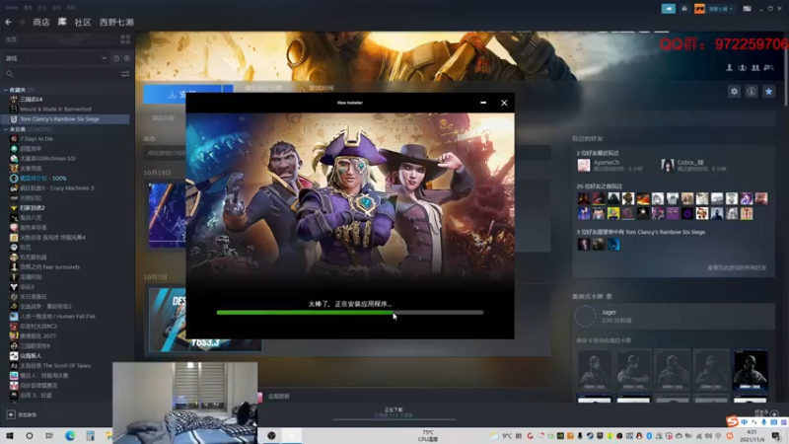Toggle sort by recent clock icon
789x444 pixels.
116,58
